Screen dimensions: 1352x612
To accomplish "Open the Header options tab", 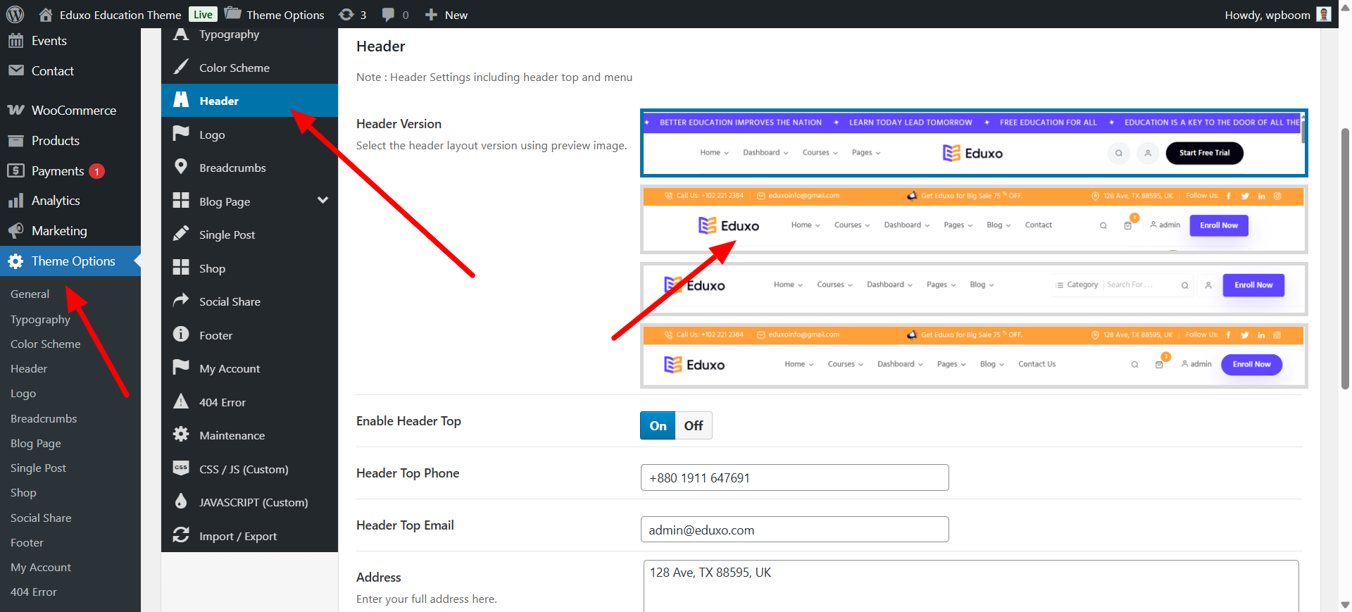I will (249, 101).
